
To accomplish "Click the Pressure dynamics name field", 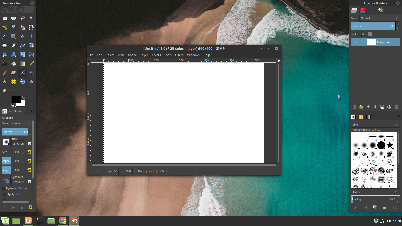I will (x=19, y=182).
